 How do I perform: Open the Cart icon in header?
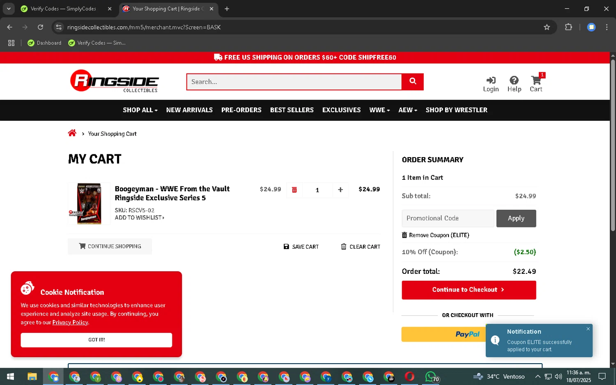coord(536,84)
